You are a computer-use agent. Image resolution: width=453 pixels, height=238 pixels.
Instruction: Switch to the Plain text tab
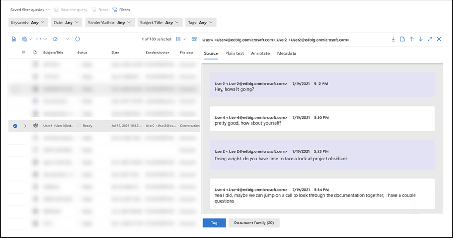pyautogui.click(x=234, y=53)
